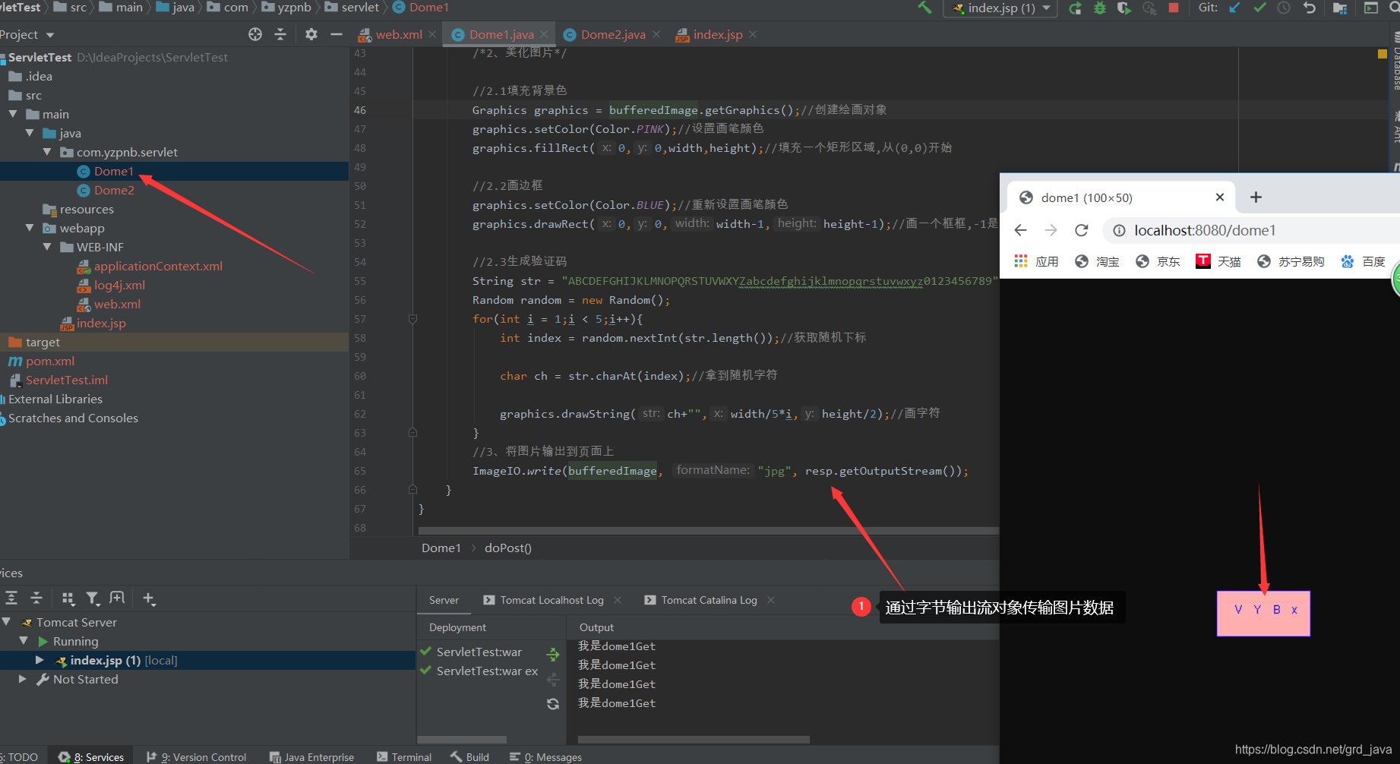Click the deploy all arrow icon
Image resolution: width=1400 pixels, height=764 pixels.
553,654
